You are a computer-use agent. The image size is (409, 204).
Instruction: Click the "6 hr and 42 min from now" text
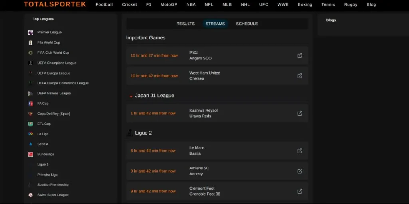click(x=153, y=151)
